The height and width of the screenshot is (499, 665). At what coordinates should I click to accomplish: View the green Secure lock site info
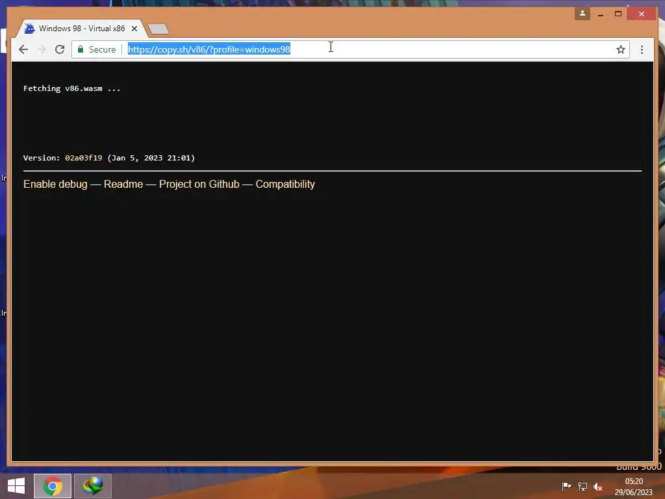(96, 49)
